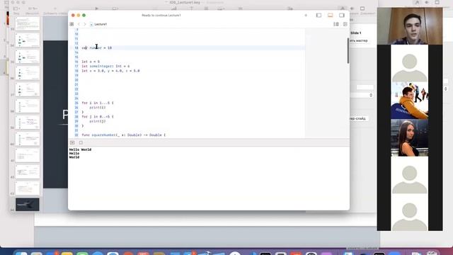Select Keynote slide thumbnail 62
Image resolution: width=453 pixels, height=255 pixels.
[x=28, y=171]
